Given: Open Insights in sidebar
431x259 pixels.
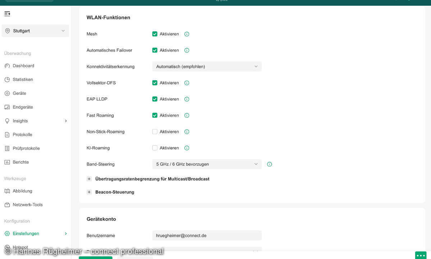Looking at the screenshot, I should [20, 121].
